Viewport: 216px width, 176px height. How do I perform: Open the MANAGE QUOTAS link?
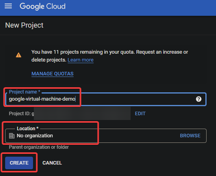coord(52,74)
